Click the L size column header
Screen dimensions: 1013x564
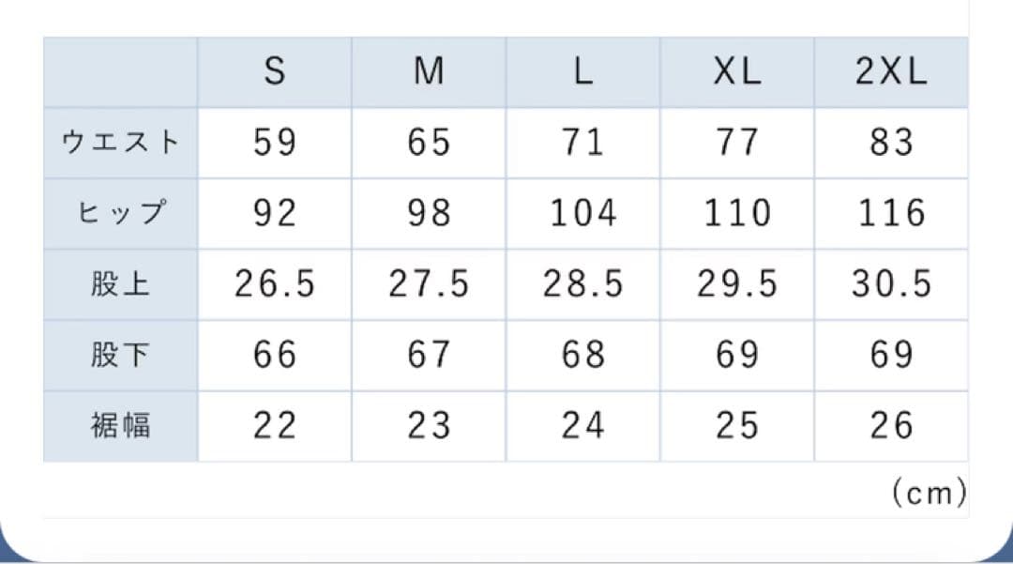[582, 72]
